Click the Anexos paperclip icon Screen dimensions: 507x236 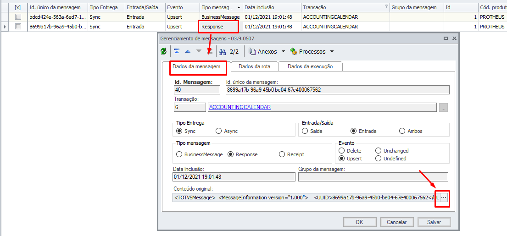(x=252, y=51)
